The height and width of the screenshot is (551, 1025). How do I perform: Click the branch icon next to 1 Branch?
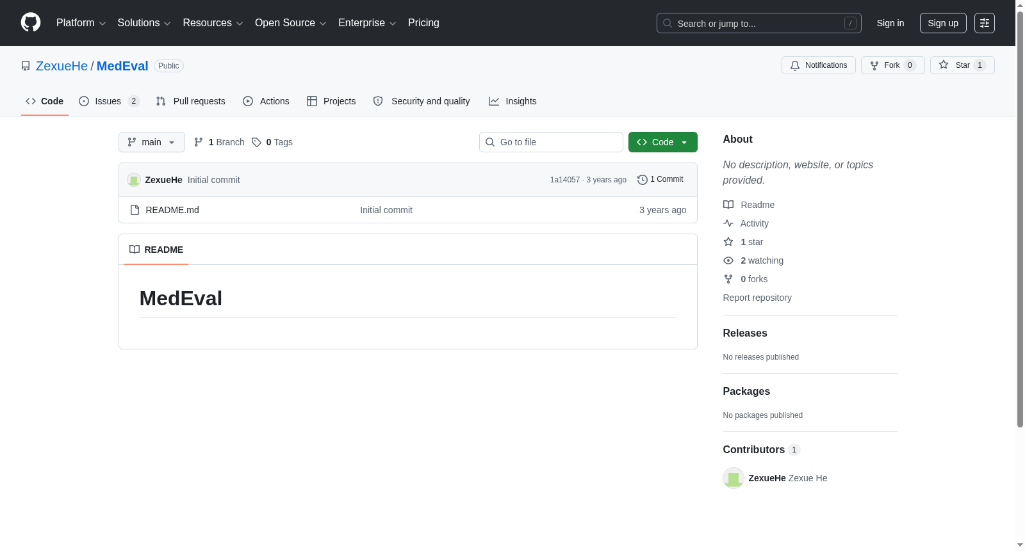tap(199, 142)
